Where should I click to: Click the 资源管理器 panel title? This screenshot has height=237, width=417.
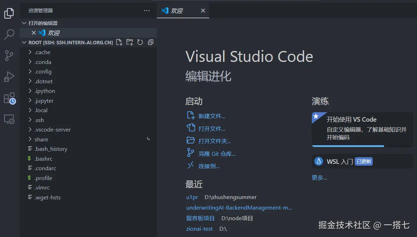(40, 11)
